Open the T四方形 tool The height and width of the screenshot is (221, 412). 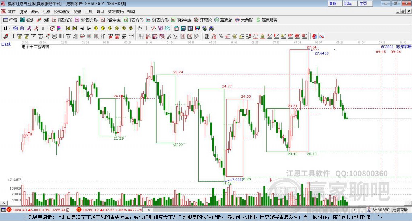pos(134,20)
